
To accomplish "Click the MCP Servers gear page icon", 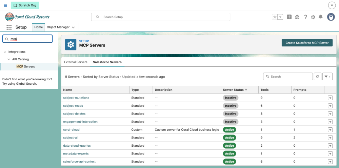I will pos(71,44).
